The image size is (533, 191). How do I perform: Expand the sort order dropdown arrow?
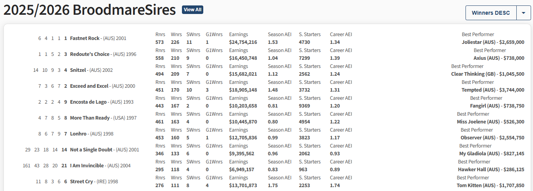pos(523,13)
